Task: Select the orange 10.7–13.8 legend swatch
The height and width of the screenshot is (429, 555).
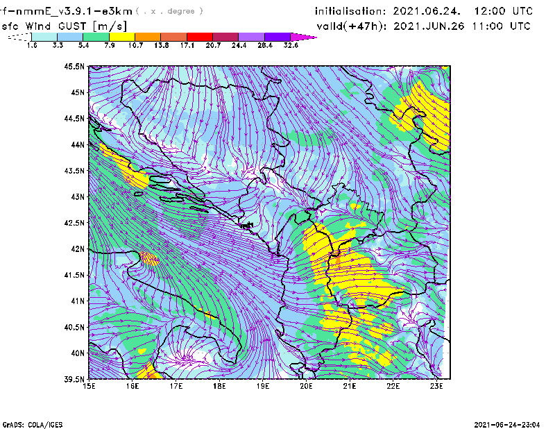Action: pyautogui.click(x=148, y=37)
